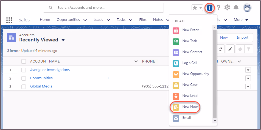Refresh the Accounts list view
Viewport: 261px width, 130px height.
[x=221, y=49]
